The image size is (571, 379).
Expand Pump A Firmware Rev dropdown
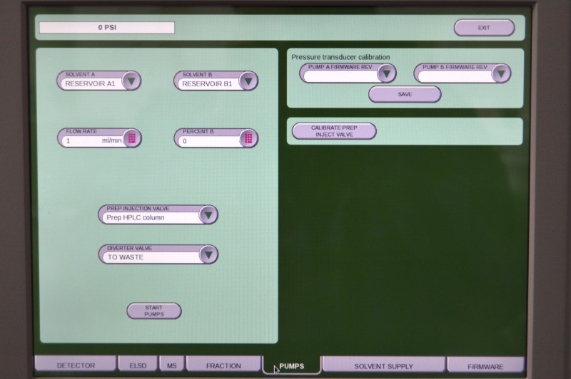point(386,73)
